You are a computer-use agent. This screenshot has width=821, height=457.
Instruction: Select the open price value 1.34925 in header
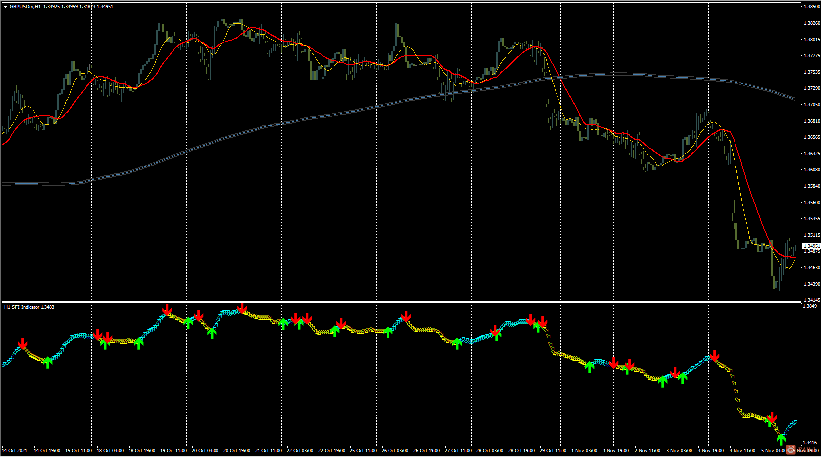[52, 7]
